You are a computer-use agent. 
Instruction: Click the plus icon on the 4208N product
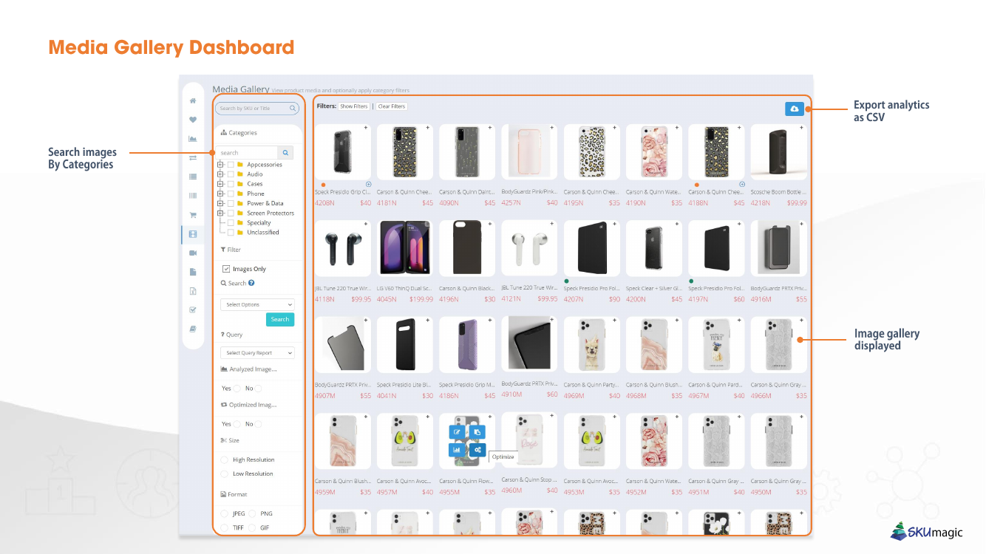tap(365, 128)
